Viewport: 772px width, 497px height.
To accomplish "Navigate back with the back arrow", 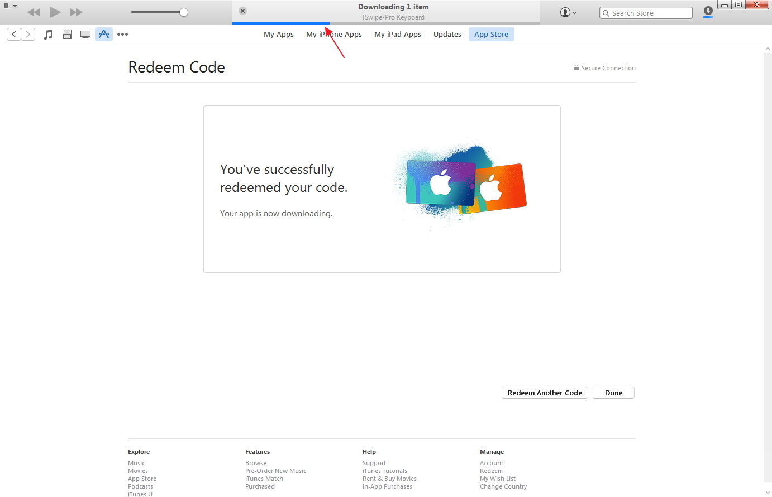I will (x=13, y=34).
